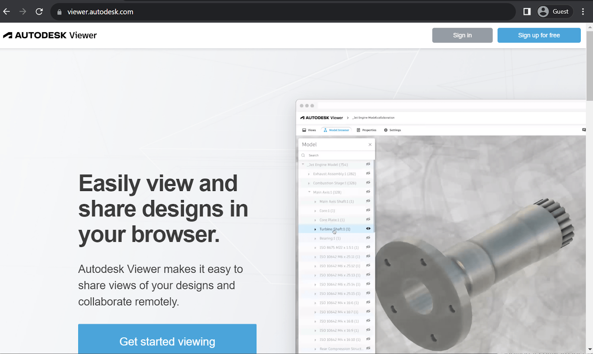Hide the Turbine Shaft:1 part

coord(368,229)
